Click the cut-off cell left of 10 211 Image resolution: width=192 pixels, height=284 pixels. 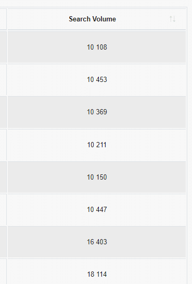click(3, 145)
